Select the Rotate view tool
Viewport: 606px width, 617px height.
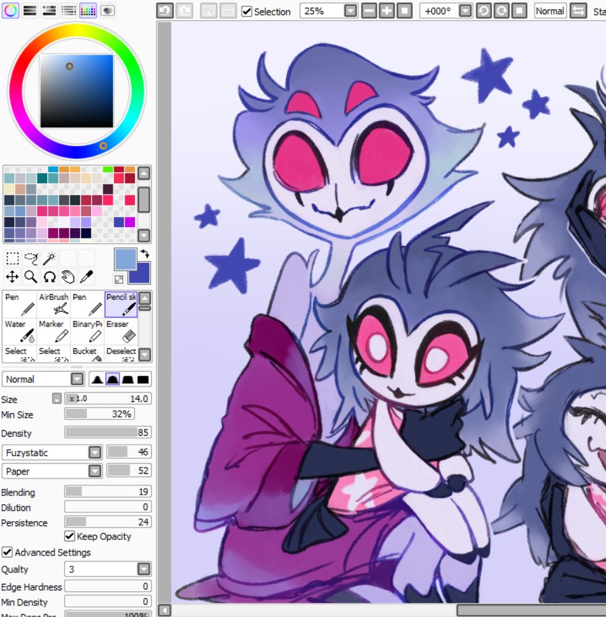(49, 276)
